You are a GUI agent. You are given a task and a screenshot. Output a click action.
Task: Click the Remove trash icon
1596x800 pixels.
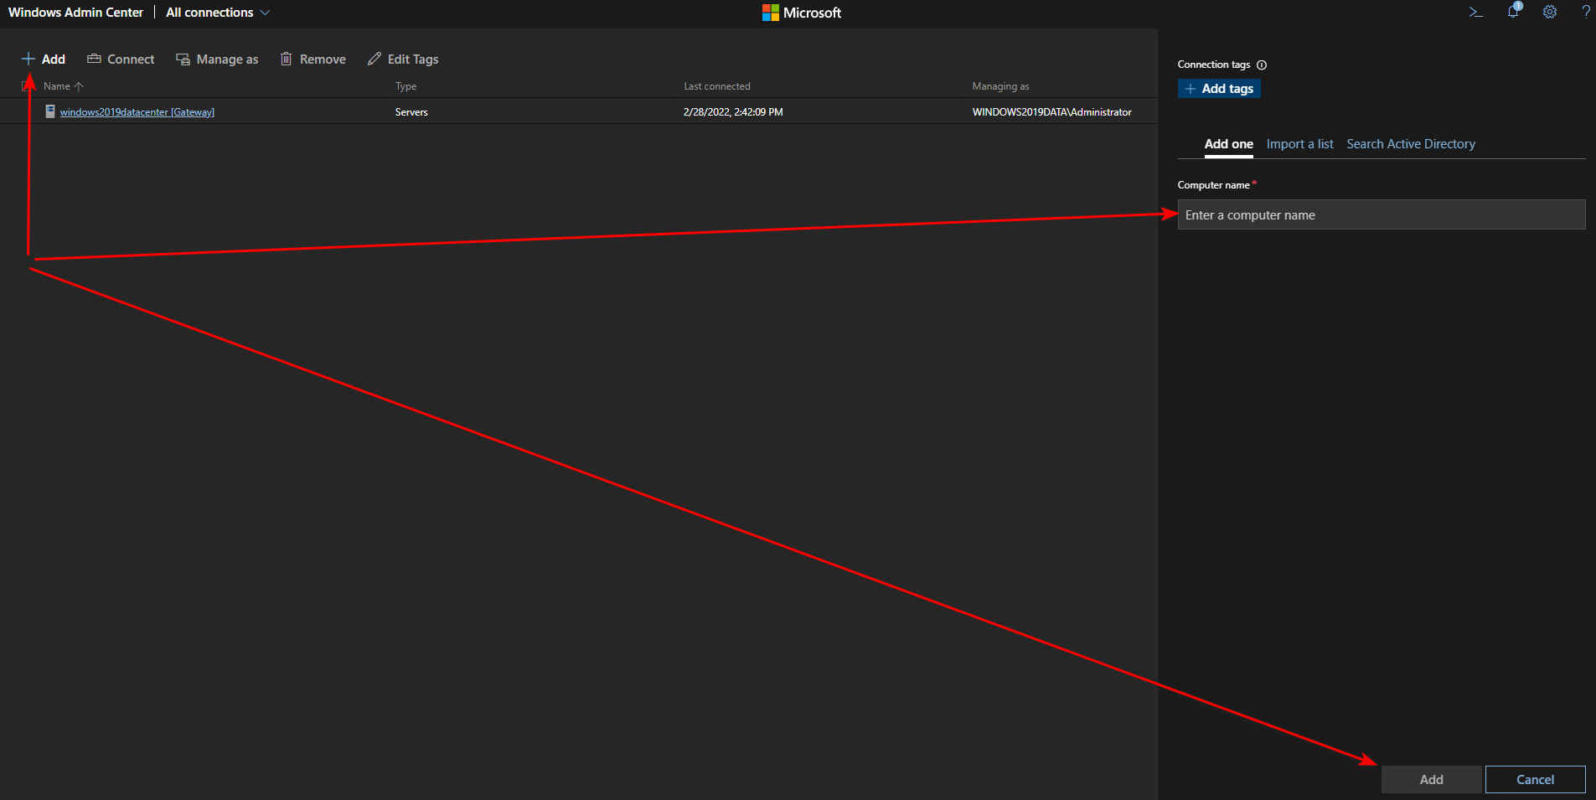286,59
